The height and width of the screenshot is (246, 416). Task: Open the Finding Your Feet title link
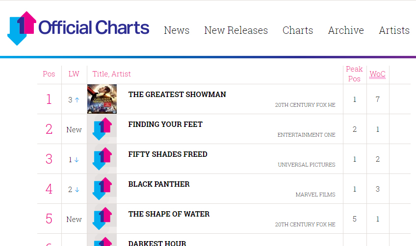165,124
